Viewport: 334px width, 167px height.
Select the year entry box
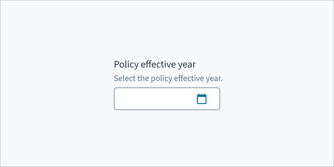pyautogui.click(x=153, y=99)
